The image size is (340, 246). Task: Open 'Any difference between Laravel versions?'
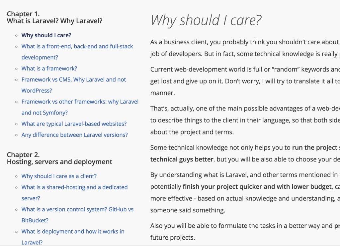click(75, 135)
